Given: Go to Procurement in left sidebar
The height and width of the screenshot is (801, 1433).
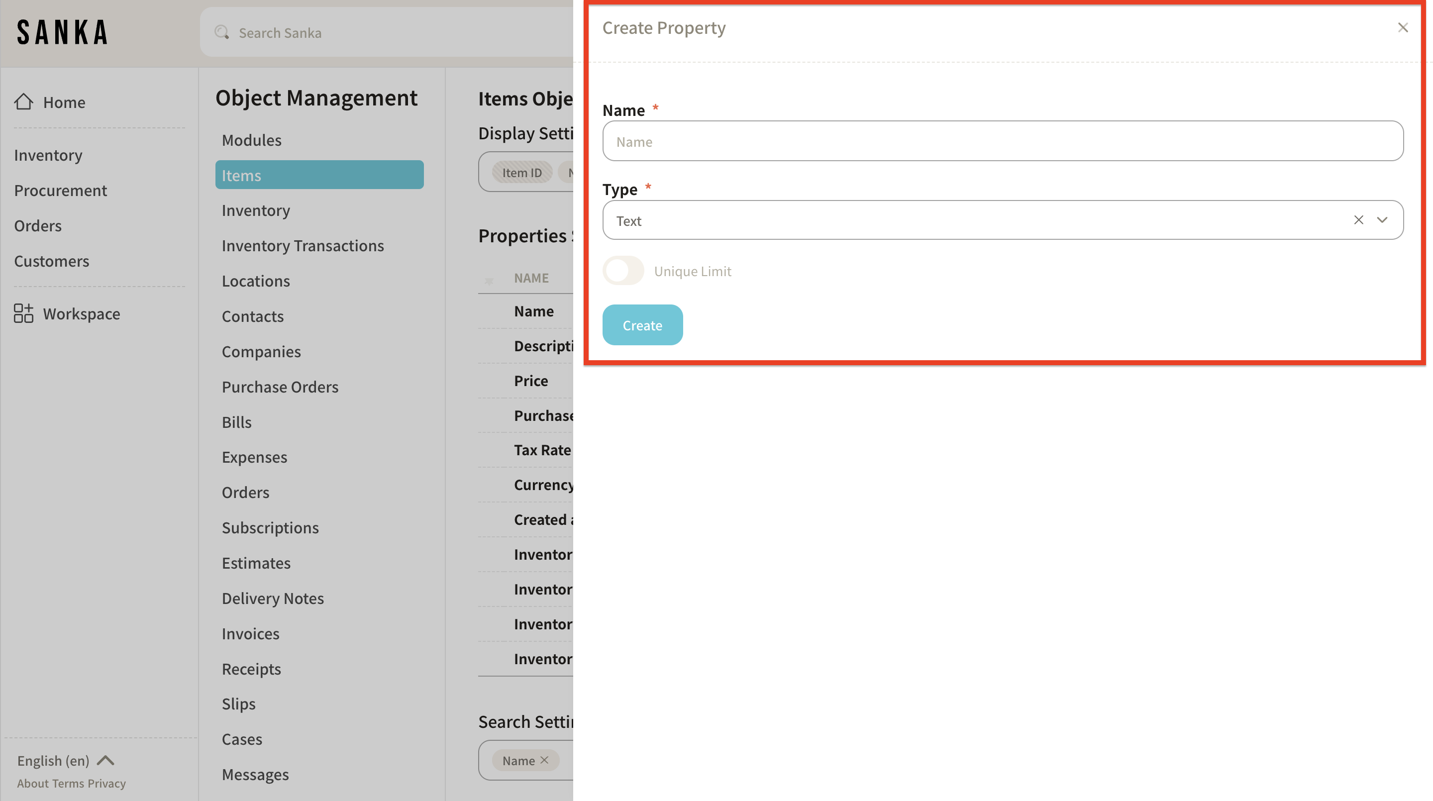Looking at the screenshot, I should [x=60, y=190].
